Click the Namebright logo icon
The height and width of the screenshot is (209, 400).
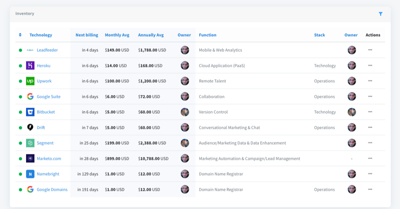(30, 174)
